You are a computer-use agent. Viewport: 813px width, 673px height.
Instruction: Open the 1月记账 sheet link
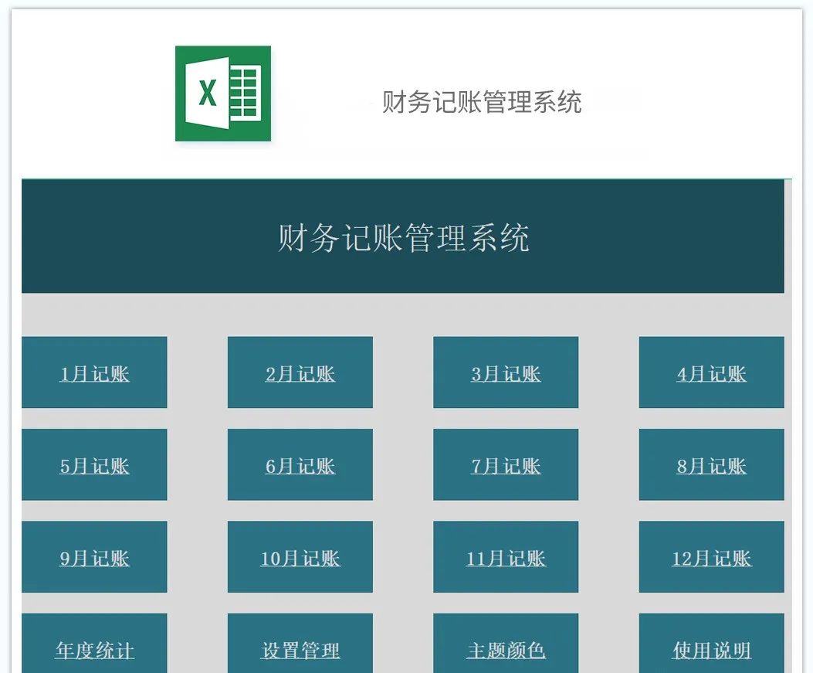94,372
